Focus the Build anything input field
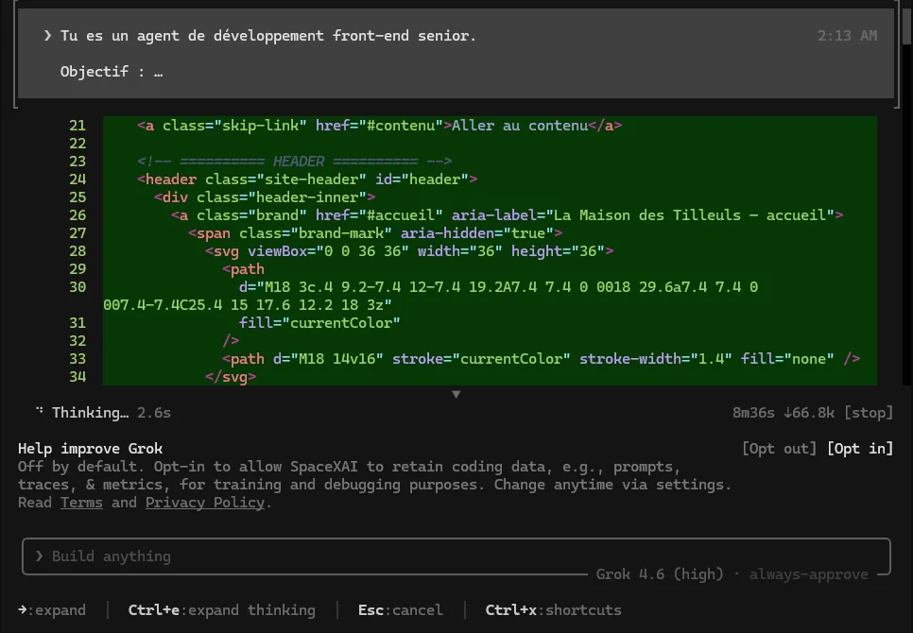This screenshot has width=913, height=633. pos(456,556)
